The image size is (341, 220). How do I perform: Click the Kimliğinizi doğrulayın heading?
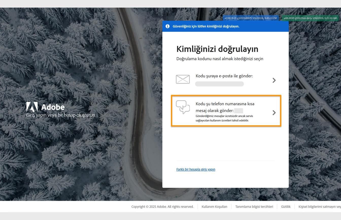click(217, 49)
